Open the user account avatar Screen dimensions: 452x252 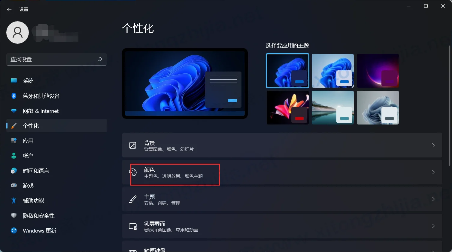[x=18, y=32]
